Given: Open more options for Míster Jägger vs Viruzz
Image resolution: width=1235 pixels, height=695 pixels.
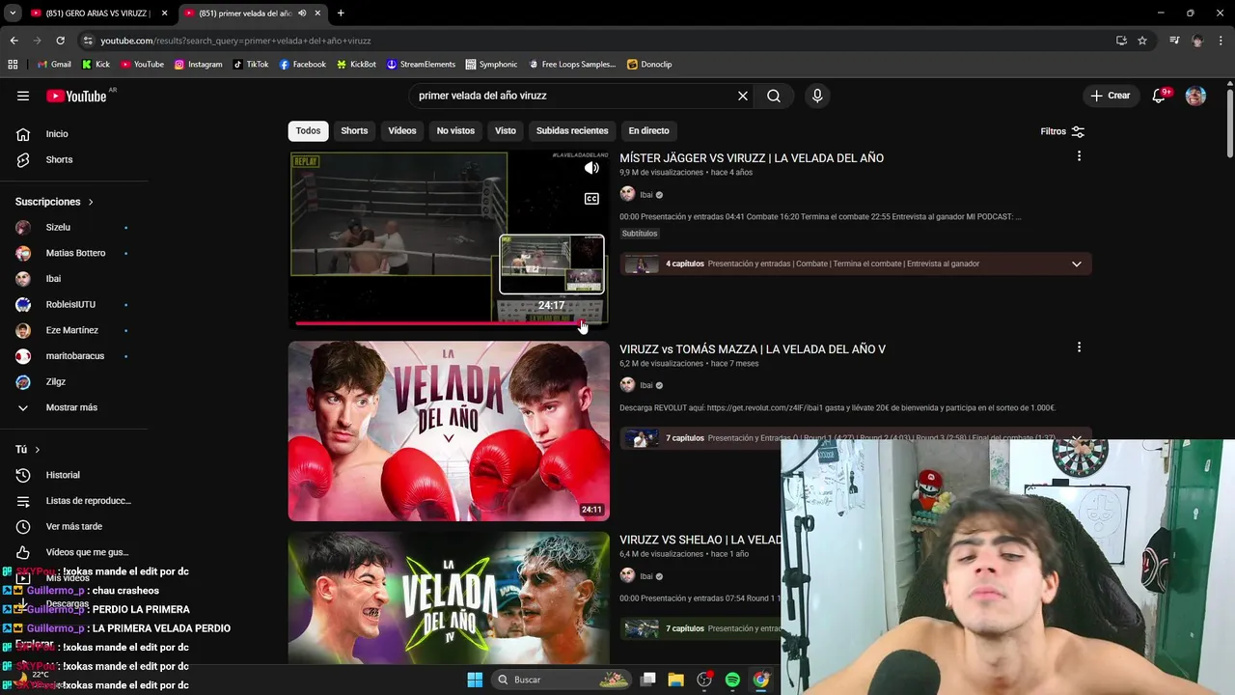Looking at the screenshot, I should 1079,156.
